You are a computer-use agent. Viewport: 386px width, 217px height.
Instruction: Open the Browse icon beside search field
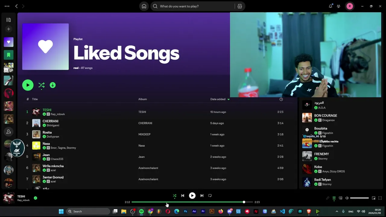click(240, 6)
